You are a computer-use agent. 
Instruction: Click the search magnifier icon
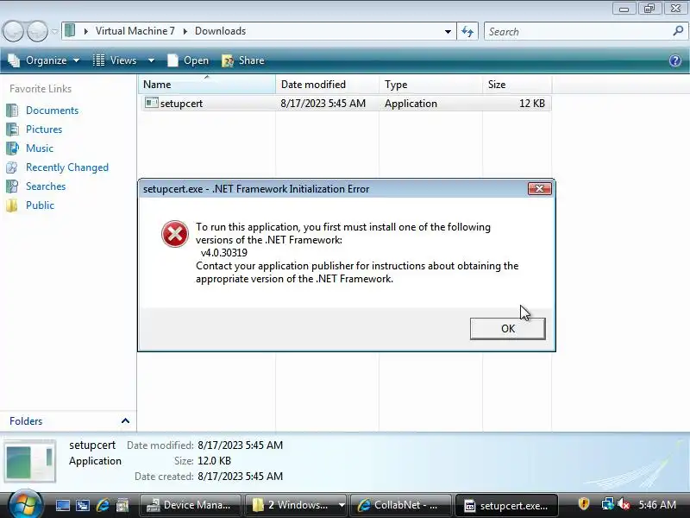678,31
